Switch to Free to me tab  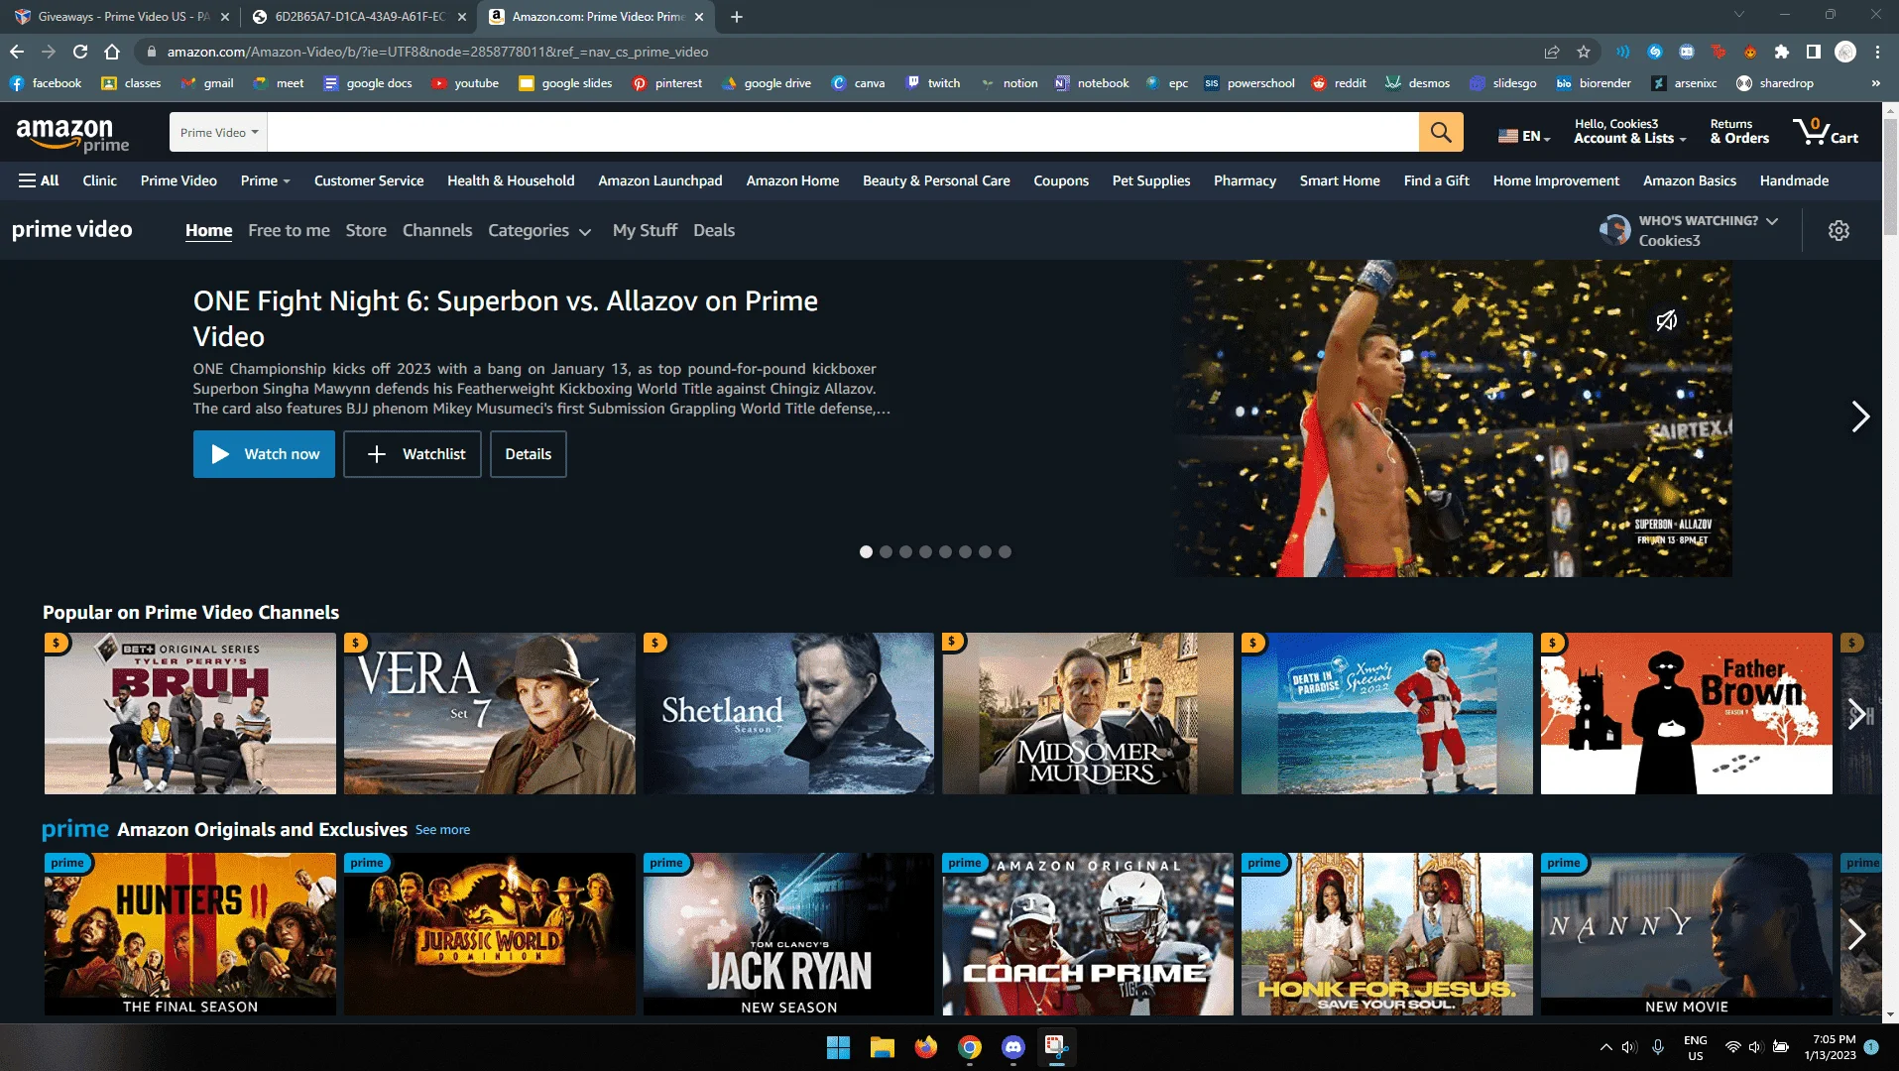pyautogui.click(x=289, y=230)
